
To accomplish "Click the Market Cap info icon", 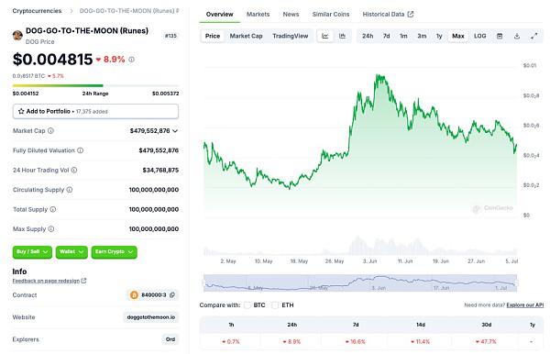I will pos(50,131).
